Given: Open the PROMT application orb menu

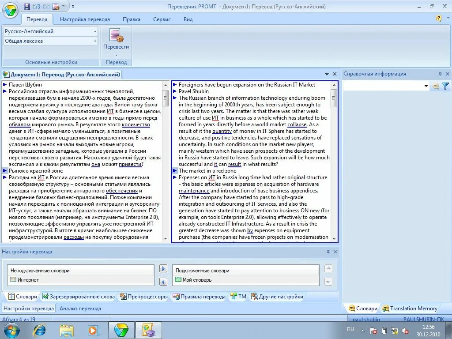Looking at the screenshot, I should (11, 11).
